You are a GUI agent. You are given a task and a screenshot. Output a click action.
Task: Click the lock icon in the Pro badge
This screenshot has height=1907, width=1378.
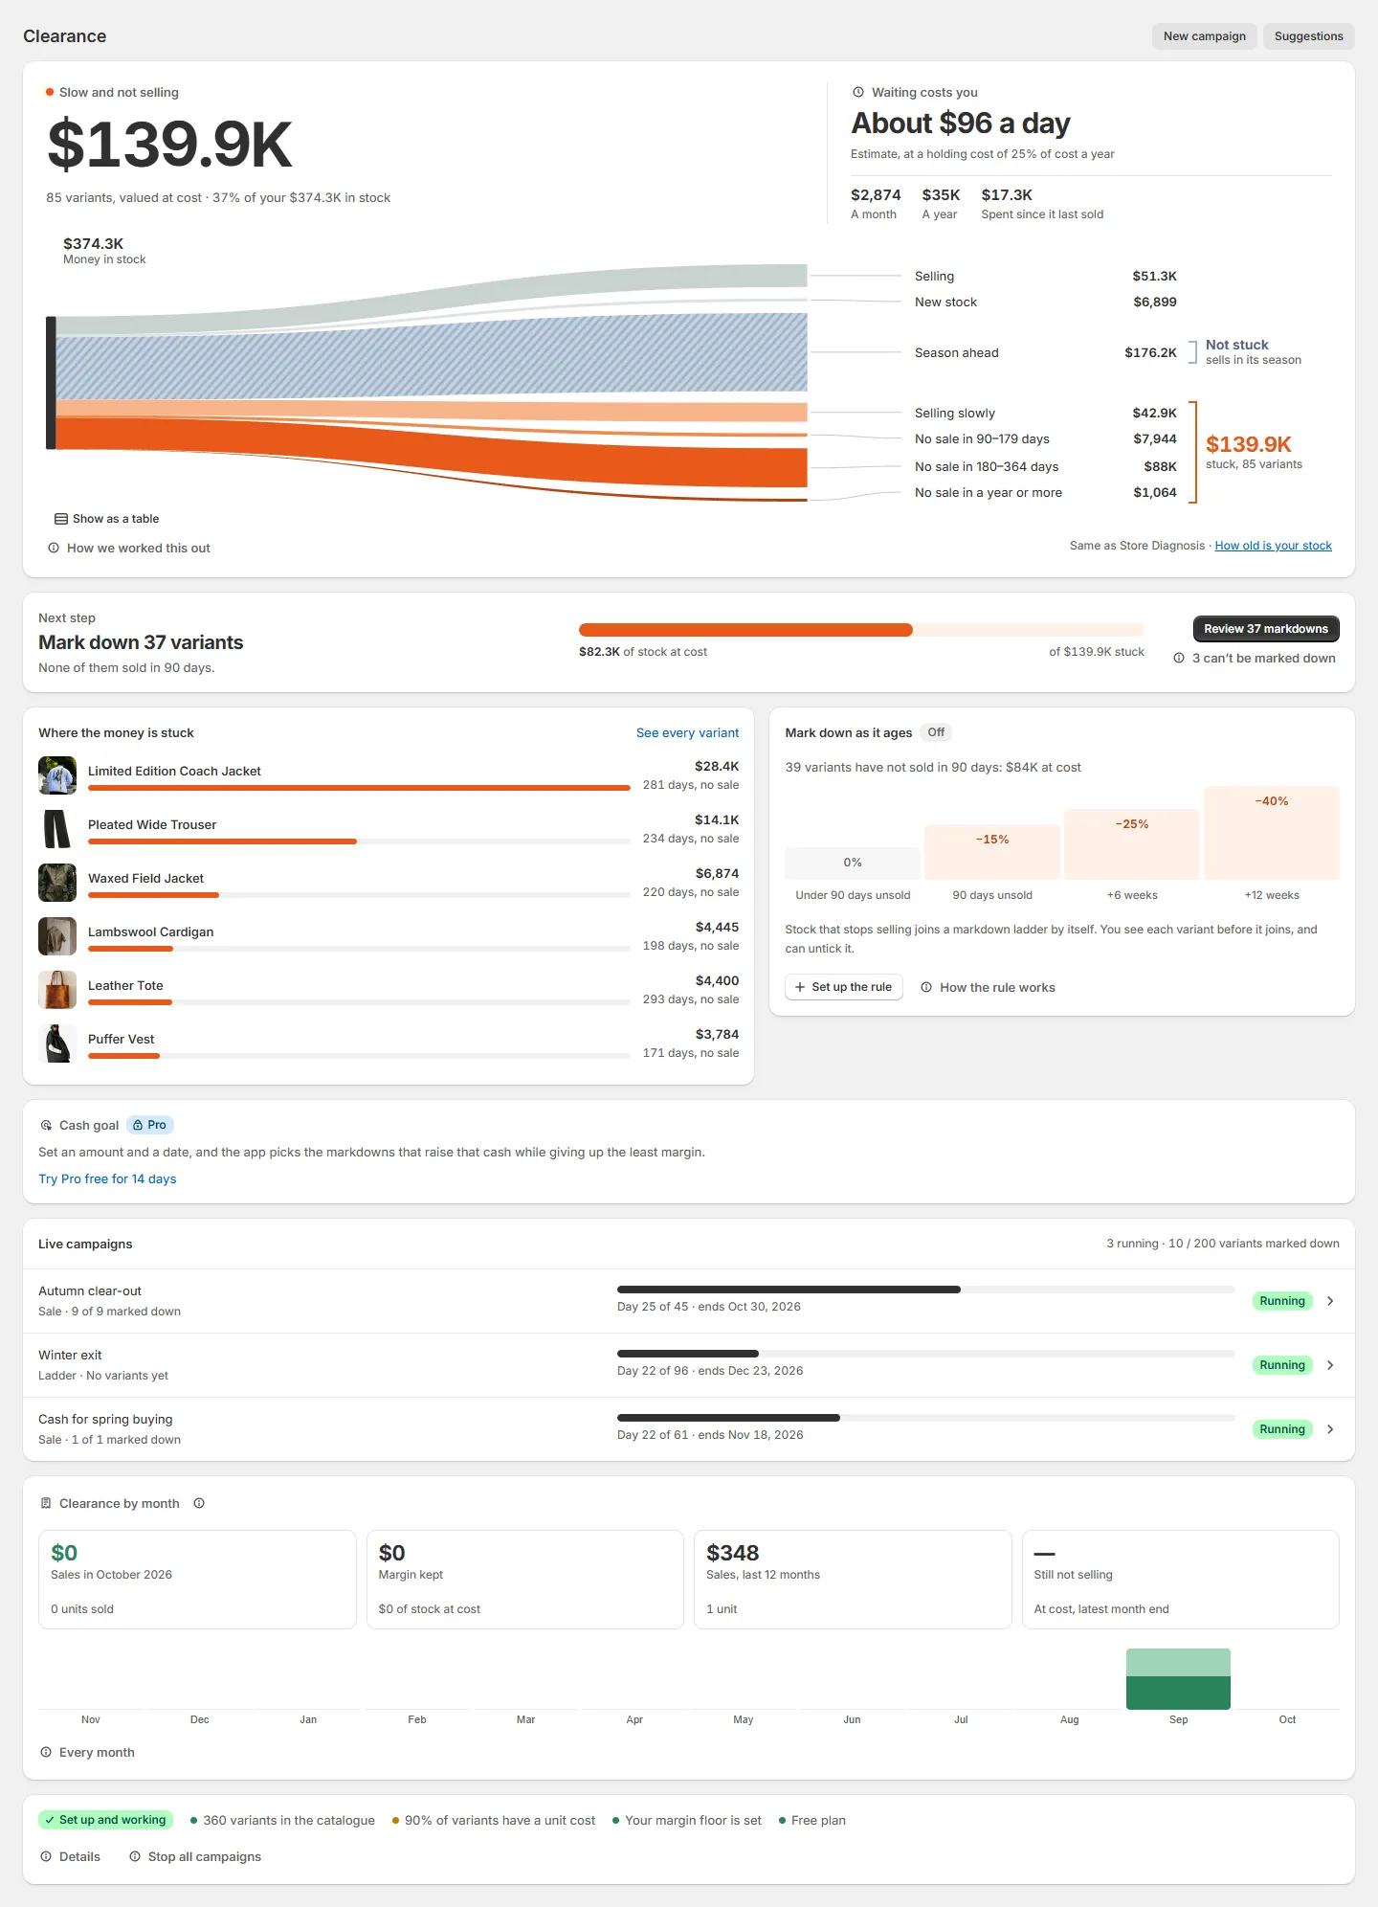click(138, 1126)
